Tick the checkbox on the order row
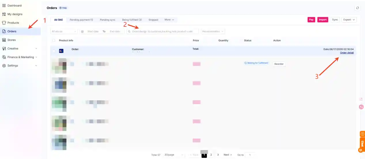365x159 pixels. 54,51
